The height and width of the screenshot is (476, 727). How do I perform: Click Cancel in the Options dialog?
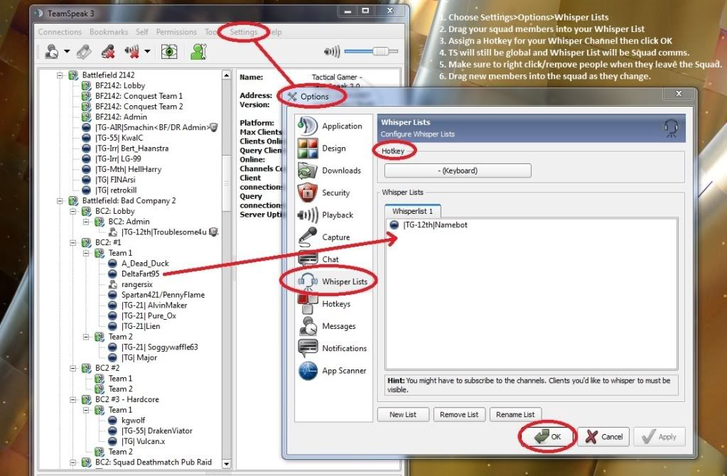pyautogui.click(x=603, y=437)
